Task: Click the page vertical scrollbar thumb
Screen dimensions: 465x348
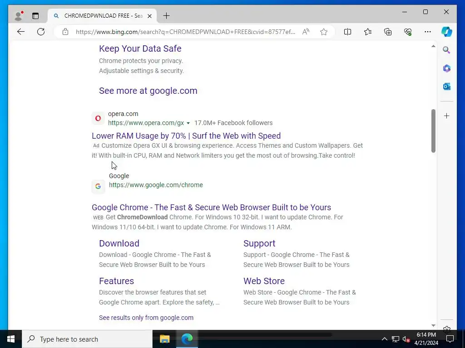Action: pyautogui.click(x=433, y=131)
